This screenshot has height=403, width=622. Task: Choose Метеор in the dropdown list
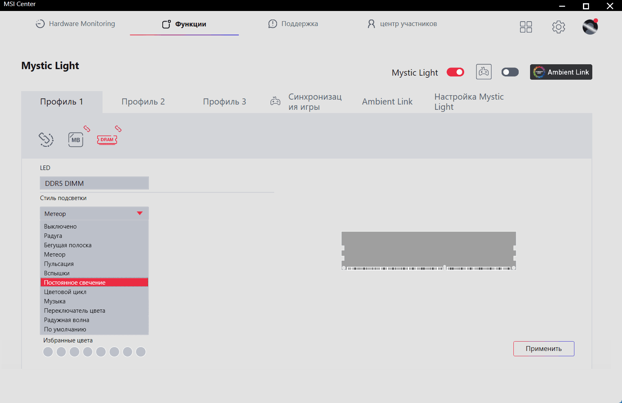[x=94, y=255]
